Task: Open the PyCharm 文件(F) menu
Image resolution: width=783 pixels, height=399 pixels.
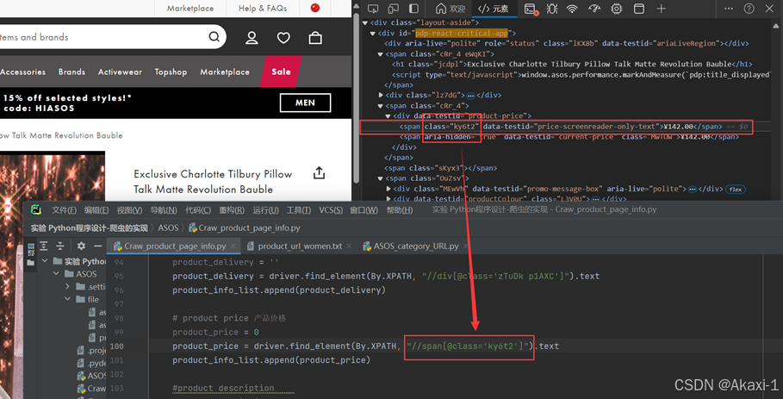Action: point(65,209)
